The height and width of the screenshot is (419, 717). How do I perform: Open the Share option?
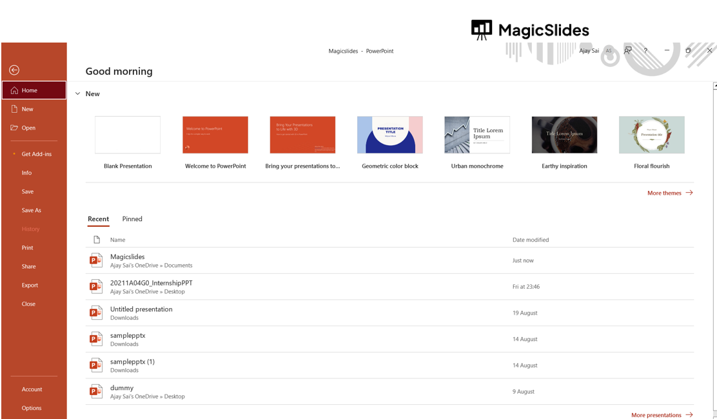34,266
